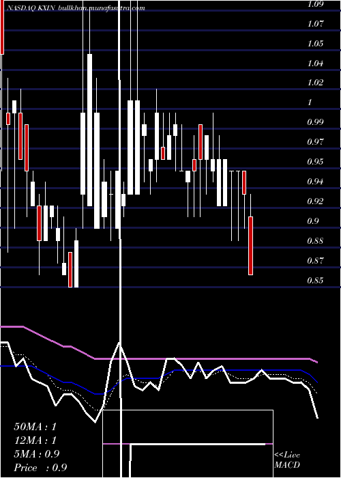This screenshot has width=341, height=478.
Task: Click the 1.02 price axis label
Action: pyautogui.click(x=315, y=83)
